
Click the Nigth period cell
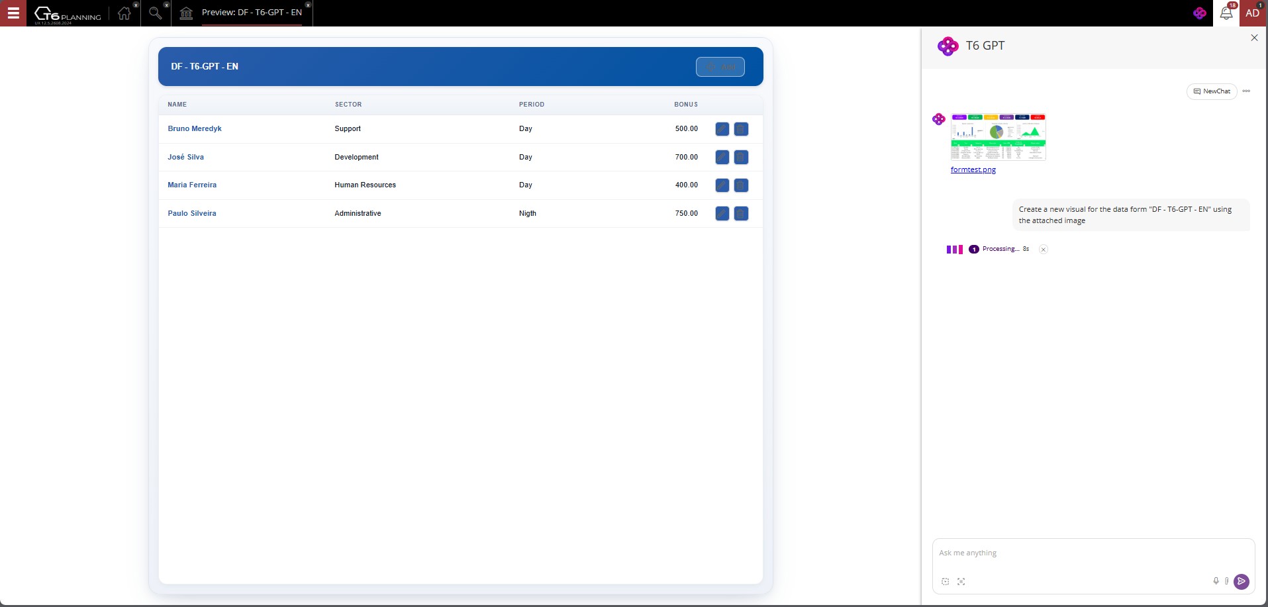click(x=528, y=213)
